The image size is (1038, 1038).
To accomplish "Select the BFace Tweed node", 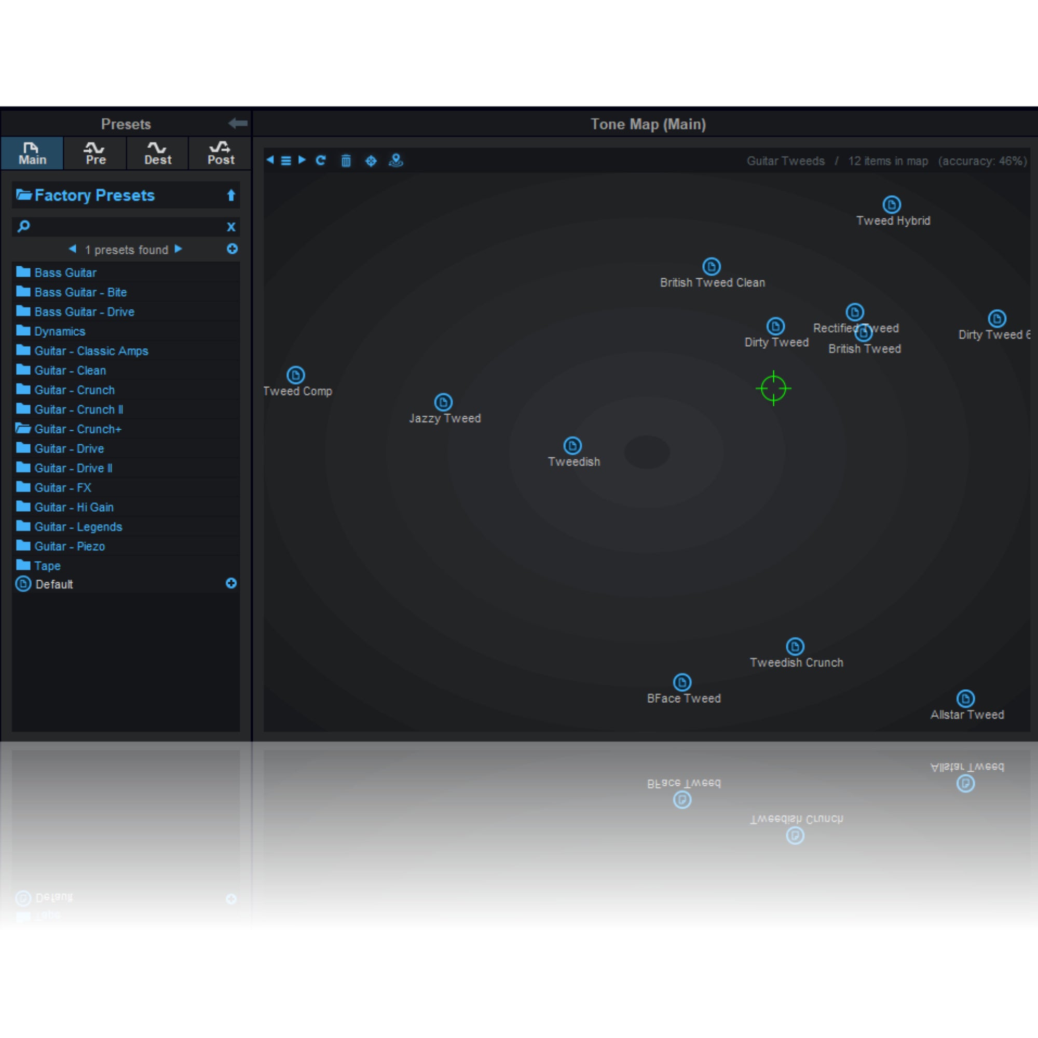I will 682,682.
